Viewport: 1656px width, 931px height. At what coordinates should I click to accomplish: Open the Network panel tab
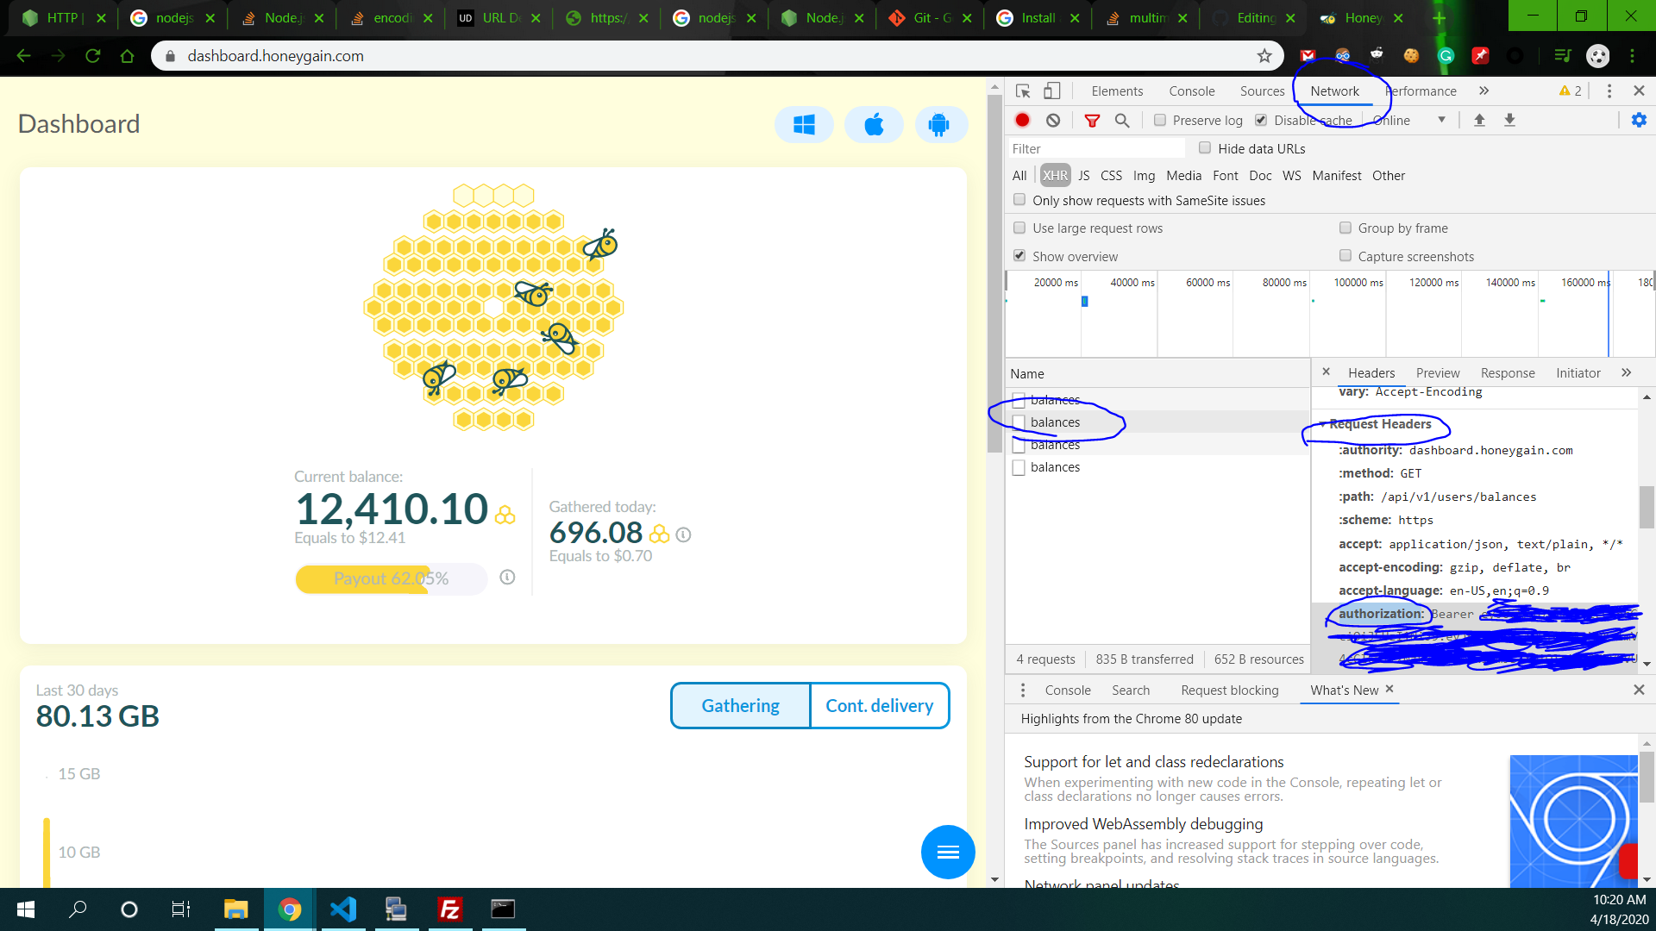1334,91
